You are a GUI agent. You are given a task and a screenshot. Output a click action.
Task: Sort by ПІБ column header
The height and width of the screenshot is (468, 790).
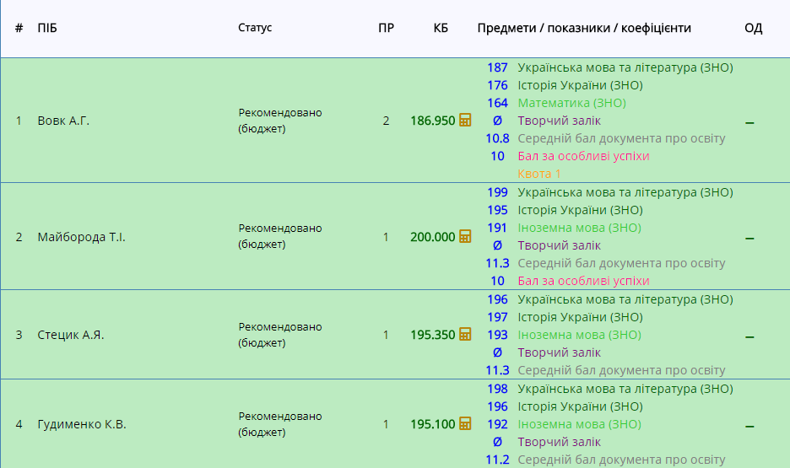[47, 28]
